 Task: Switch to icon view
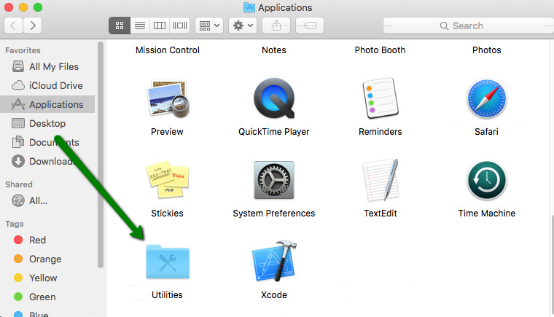coord(120,26)
